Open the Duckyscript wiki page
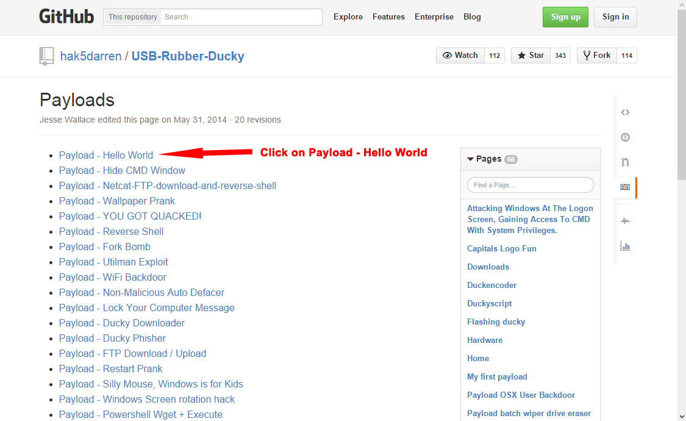Image resolution: width=686 pixels, height=421 pixels. tap(489, 304)
